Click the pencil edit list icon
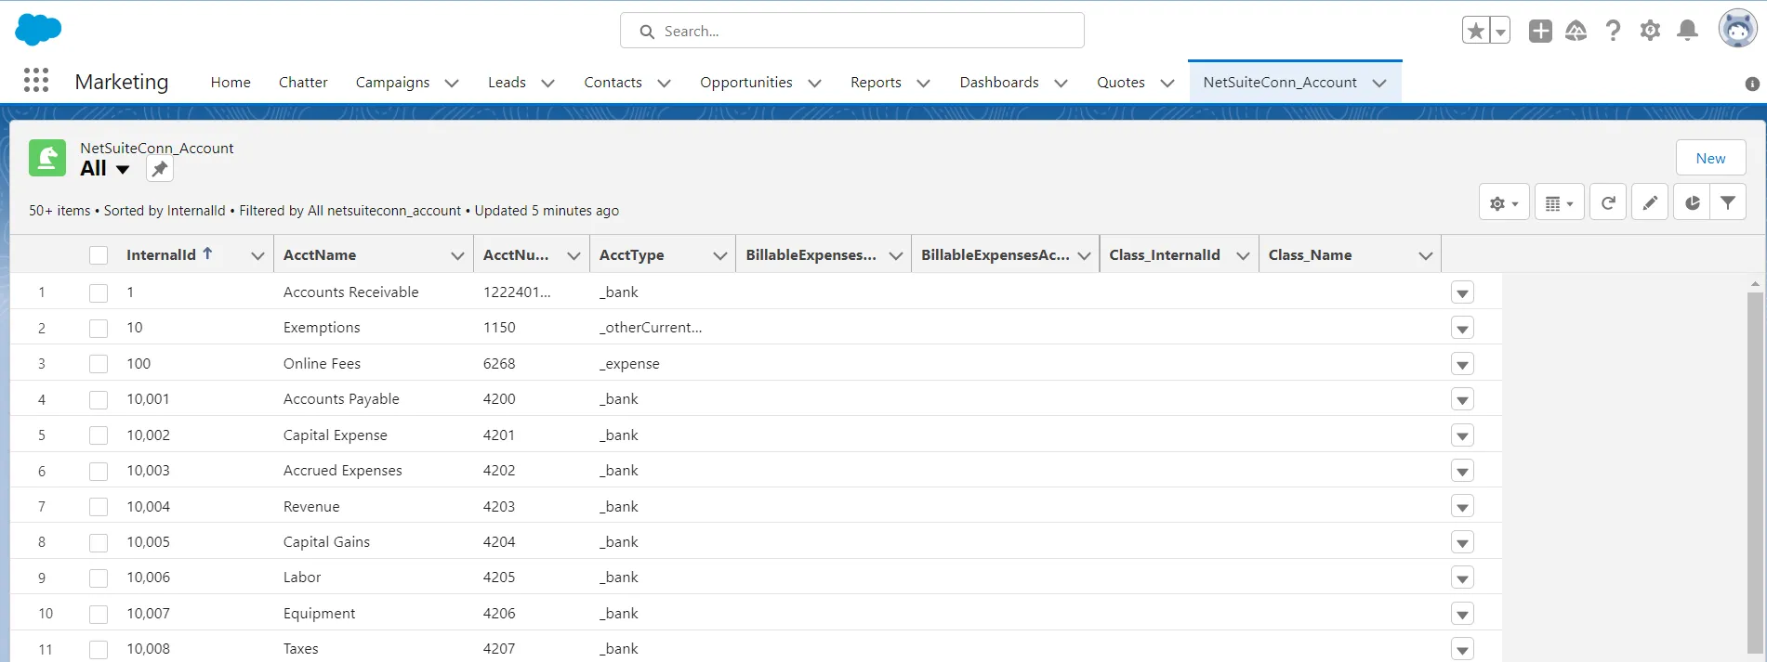The width and height of the screenshot is (1767, 662). [x=1650, y=202]
